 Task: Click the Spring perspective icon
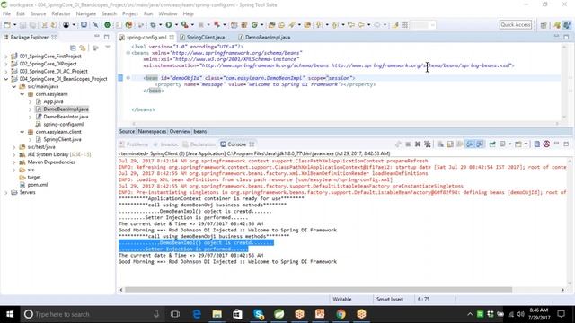coord(557,25)
